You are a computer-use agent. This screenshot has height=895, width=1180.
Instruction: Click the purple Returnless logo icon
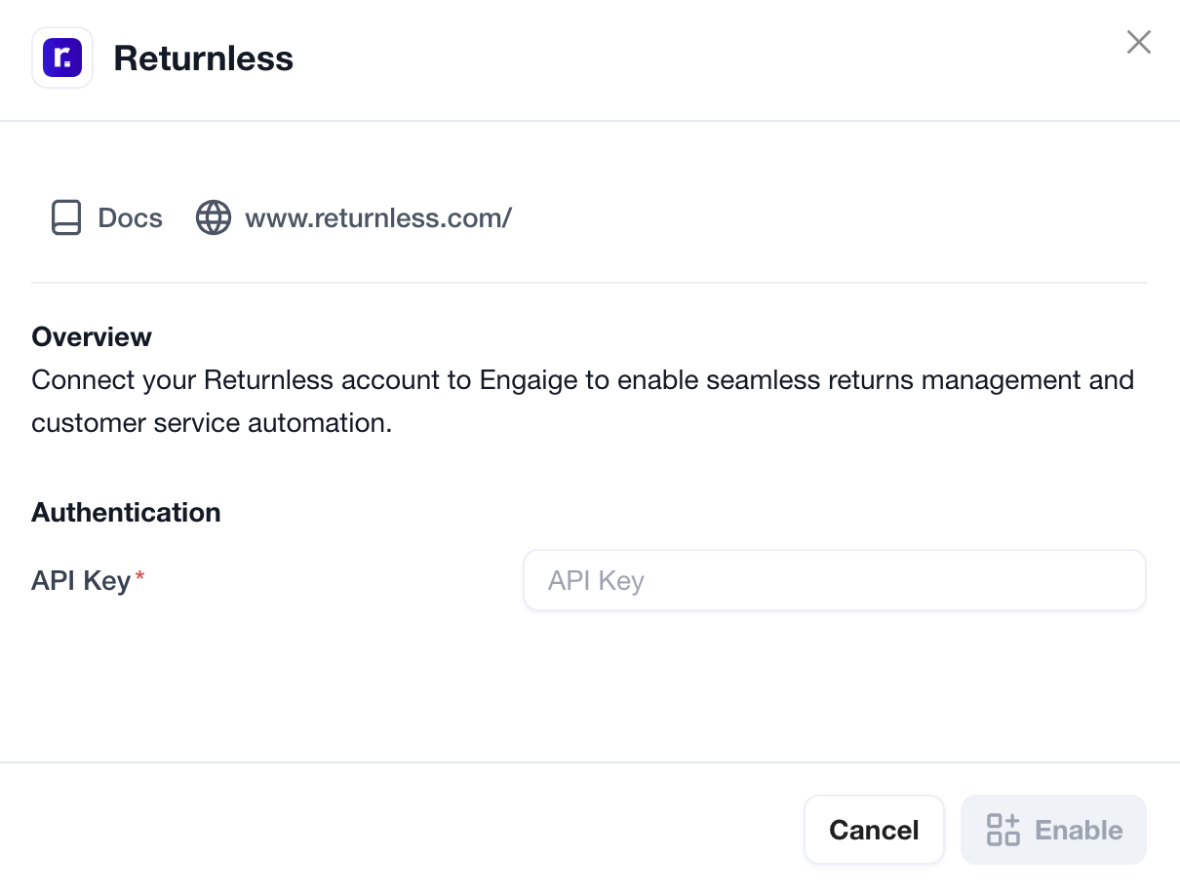pos(62,58)
